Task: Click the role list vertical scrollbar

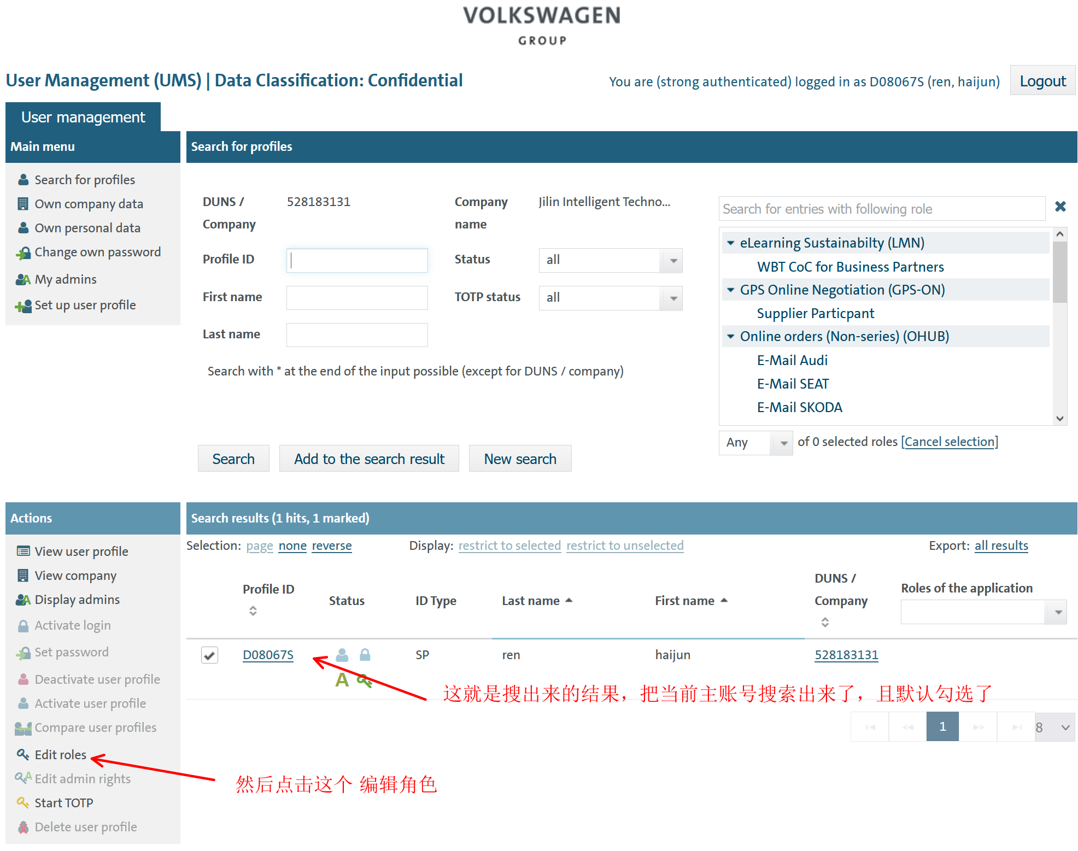Action: coord(1060,272)
